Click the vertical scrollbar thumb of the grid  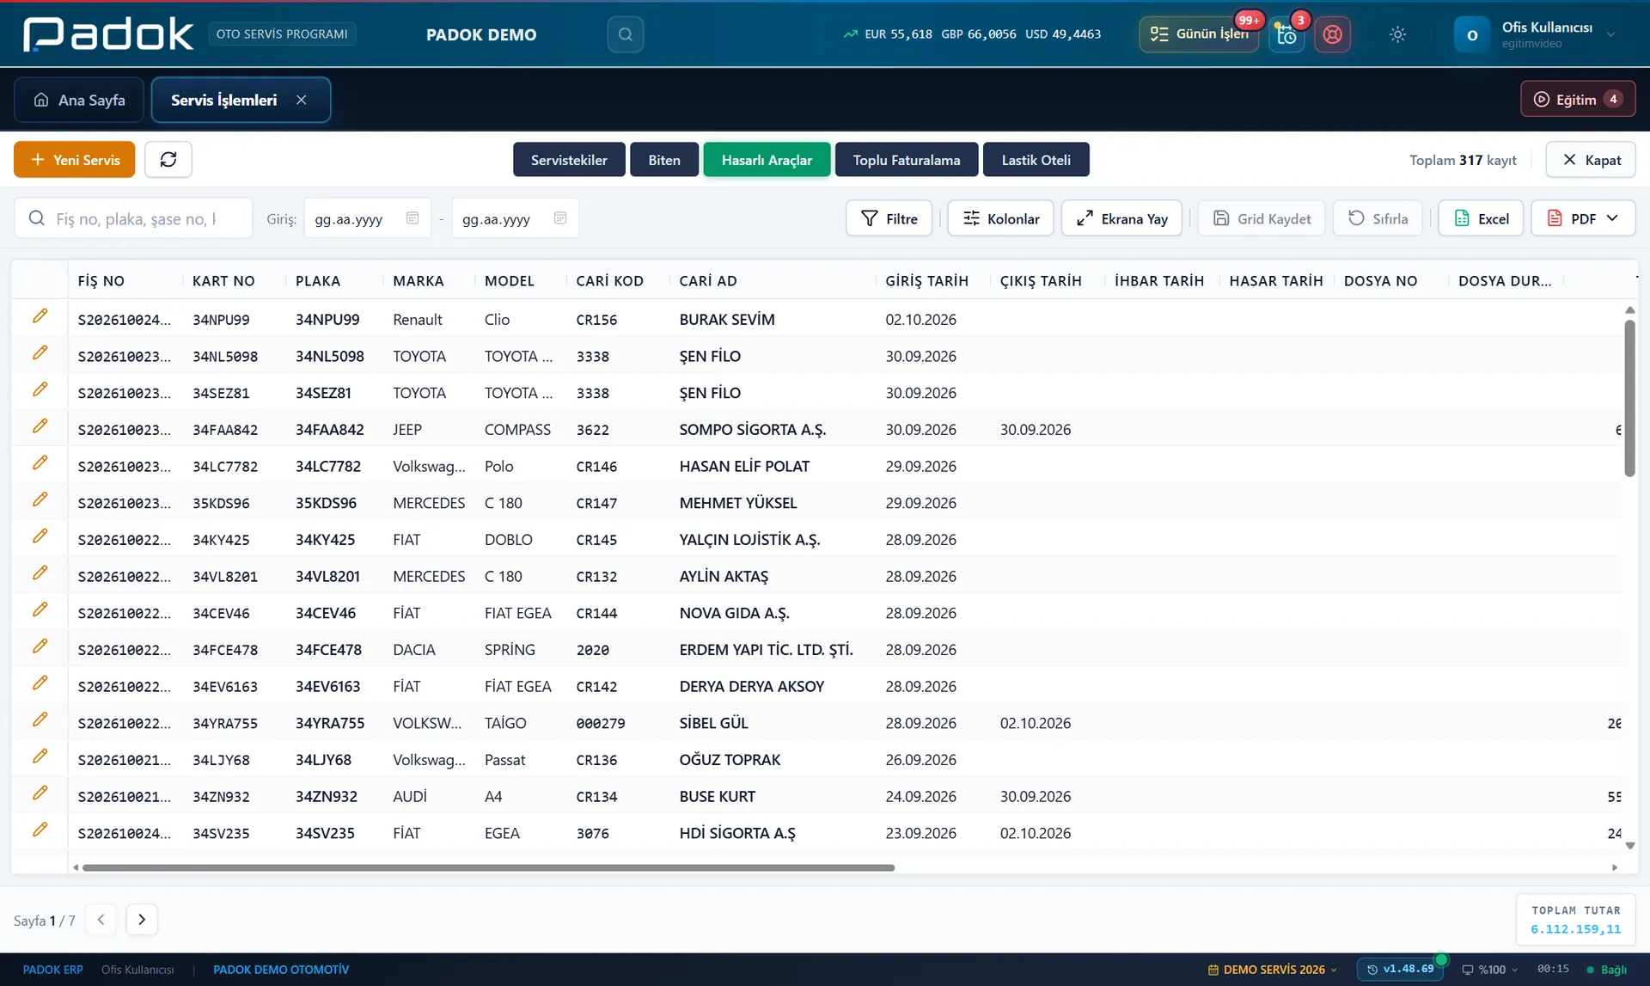(x=1629, y=398)
